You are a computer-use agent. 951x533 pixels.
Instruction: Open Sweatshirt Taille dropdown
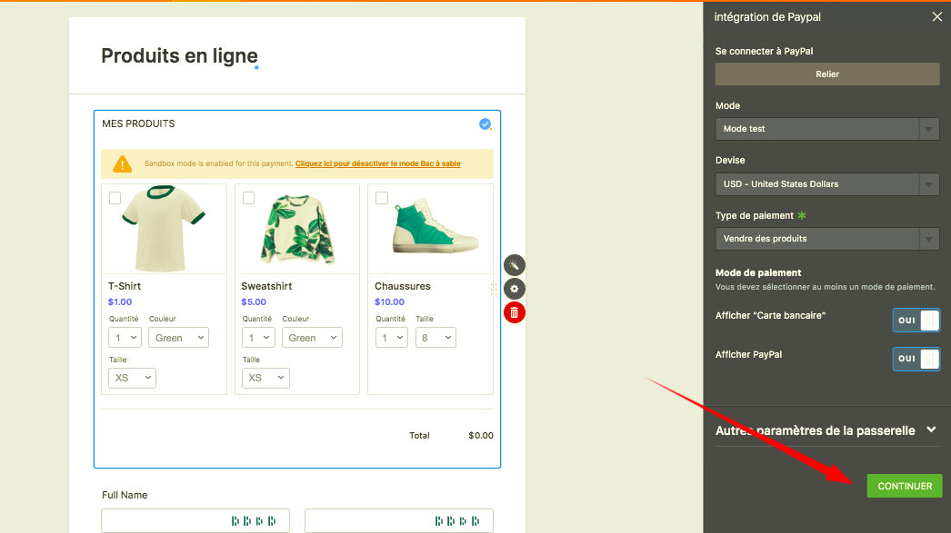click(265, 378)
